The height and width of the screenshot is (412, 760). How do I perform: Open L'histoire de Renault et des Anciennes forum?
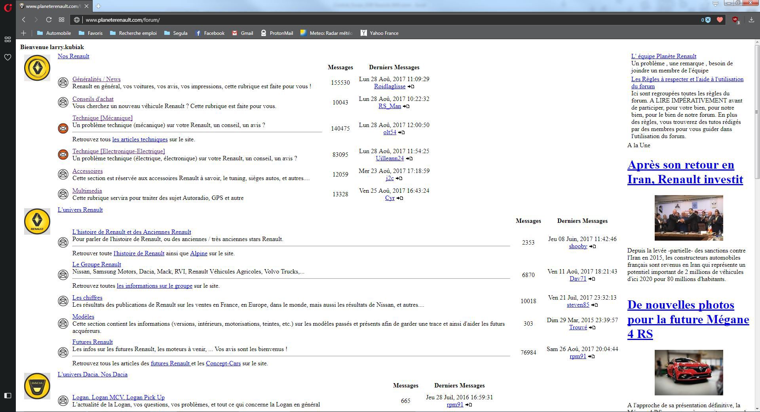click(x=131, y=232)
